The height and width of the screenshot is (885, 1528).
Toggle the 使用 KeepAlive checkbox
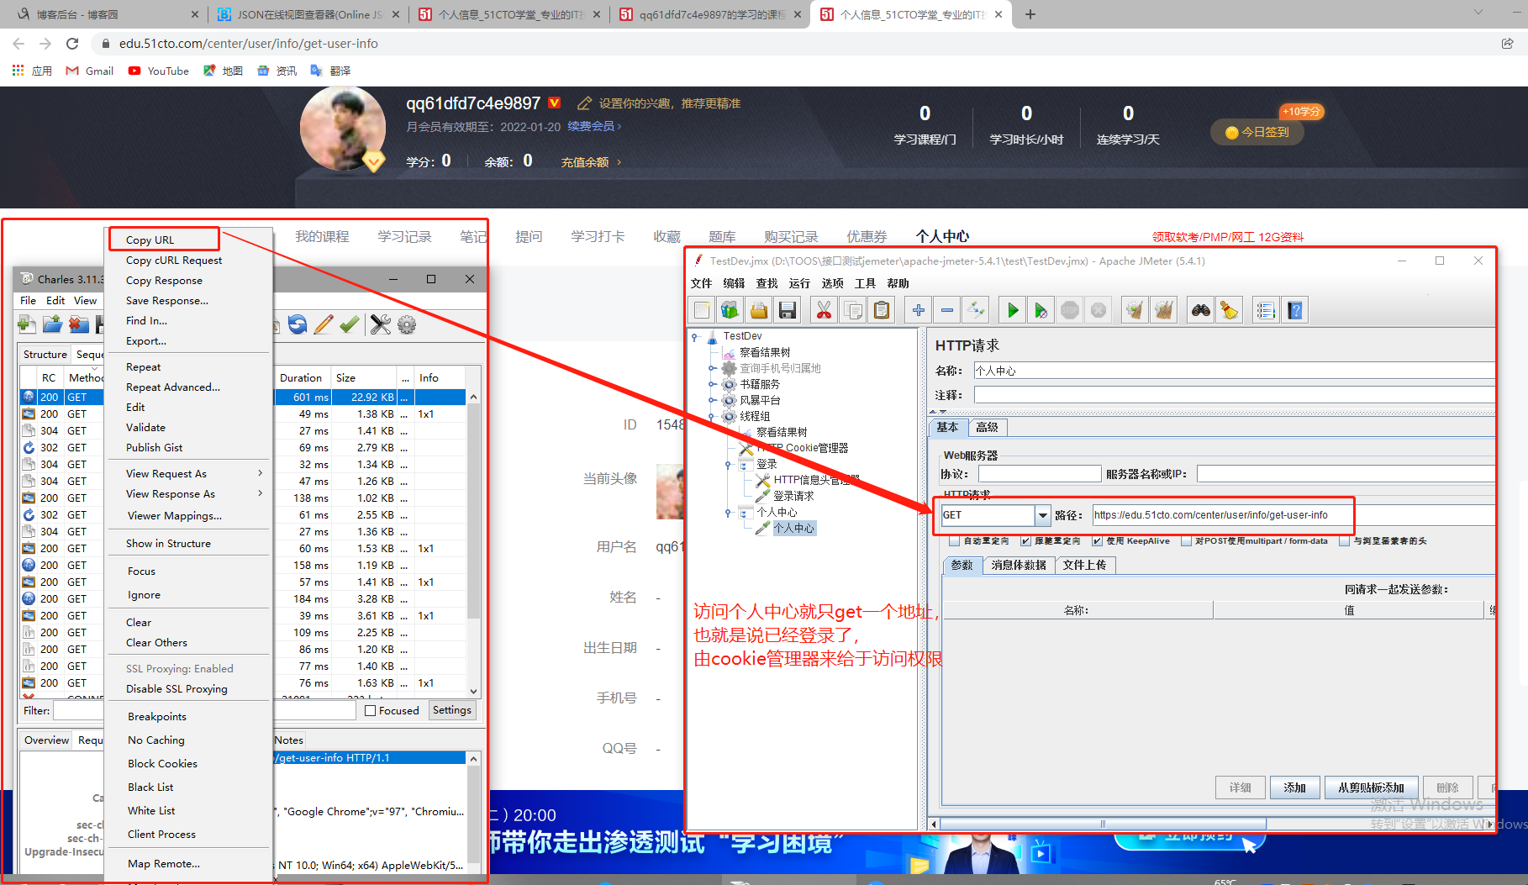point(1097,541)
